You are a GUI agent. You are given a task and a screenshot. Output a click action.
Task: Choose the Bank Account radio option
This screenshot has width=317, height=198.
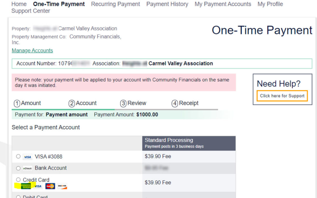pos(18,168)
